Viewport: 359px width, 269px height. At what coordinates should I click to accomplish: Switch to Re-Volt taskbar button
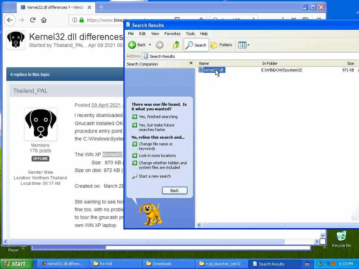pyautogui.click(x=116, y=264)
